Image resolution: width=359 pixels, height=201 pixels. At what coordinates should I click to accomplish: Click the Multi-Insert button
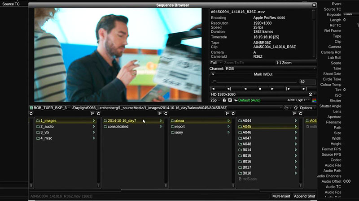(x=281, y=196)
